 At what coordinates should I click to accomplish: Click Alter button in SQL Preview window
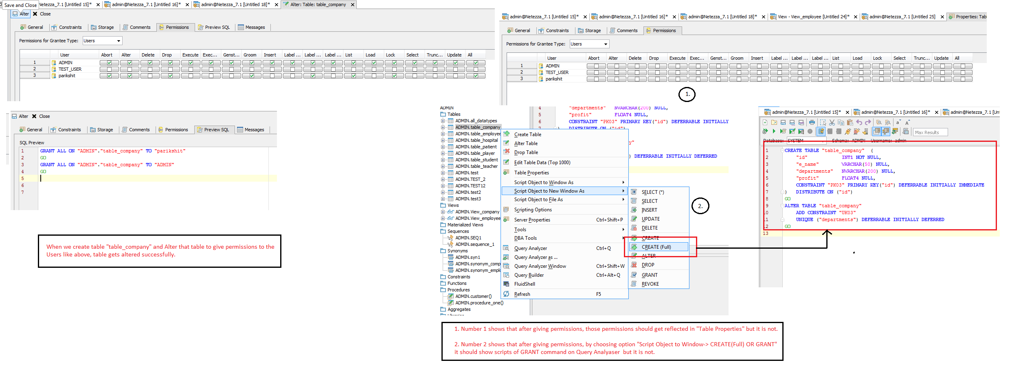20,116
